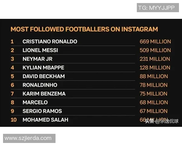
Task: Select Ronaldinho in the ranking
Action: (40, 85)
